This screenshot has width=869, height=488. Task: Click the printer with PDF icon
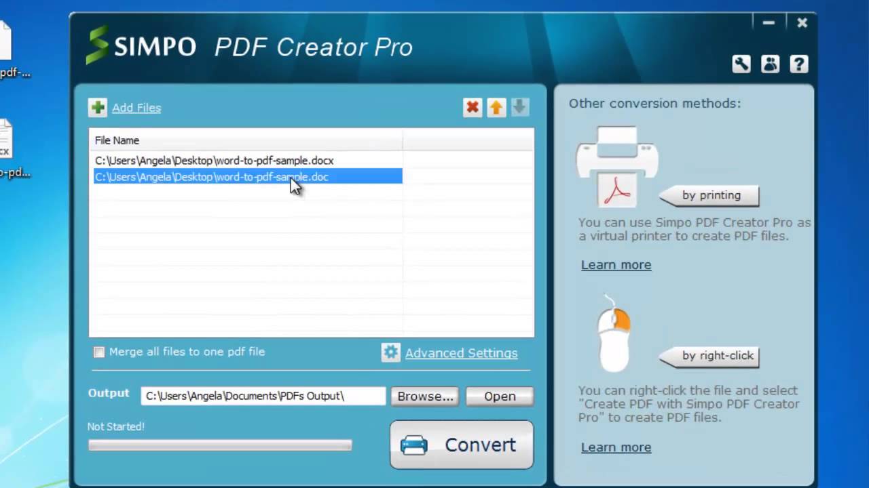(x=616, y=167)
